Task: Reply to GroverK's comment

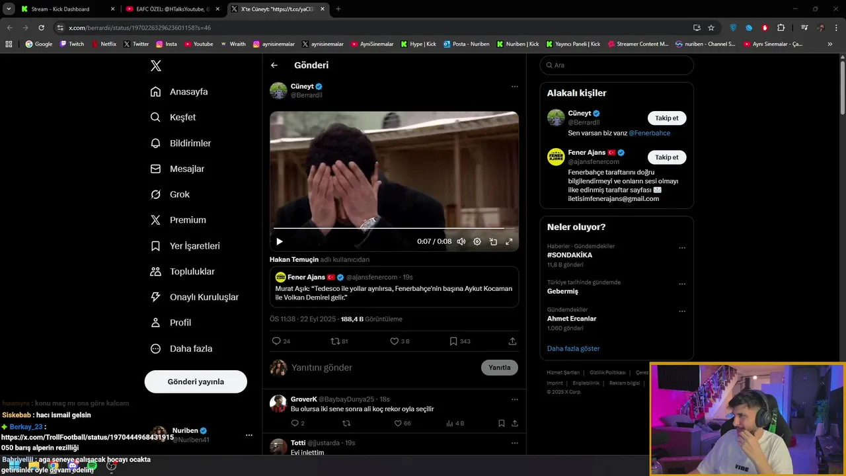Action: coord(297,423)
